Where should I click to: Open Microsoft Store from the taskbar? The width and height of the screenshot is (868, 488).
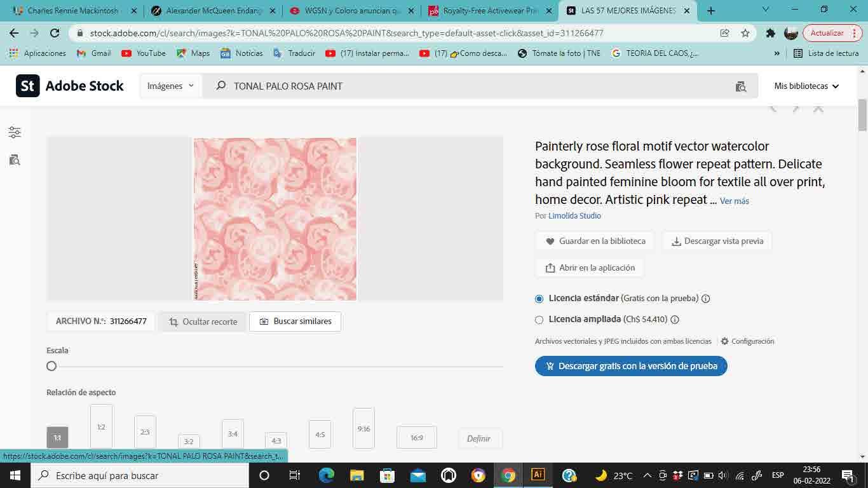[387, 475]
